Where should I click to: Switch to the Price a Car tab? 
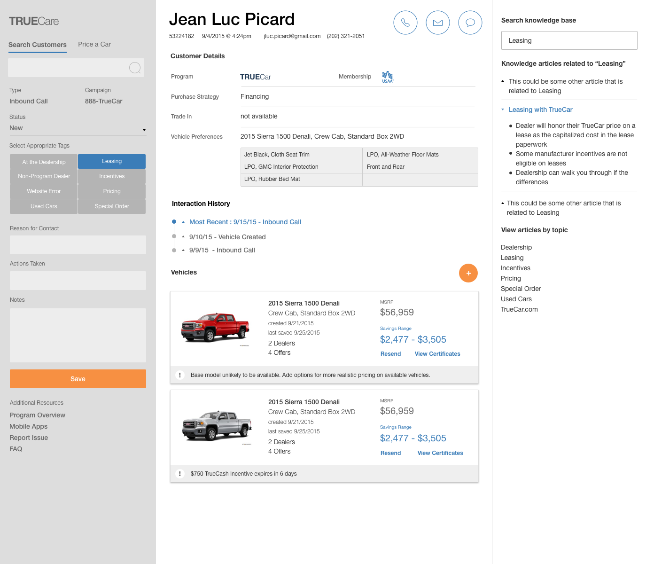pos(94,44)
